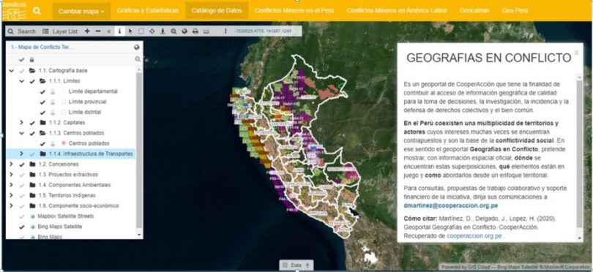The height and width of the screenshot is (272, 593).
Task: Open the Layer List panel
Action: (x=60, y=31)
